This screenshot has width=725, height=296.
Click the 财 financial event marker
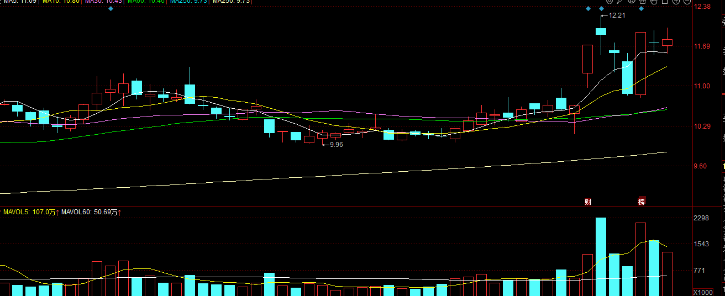coord(588,202)
